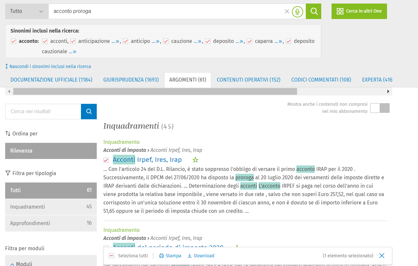This screenshot has height=266, width=418.
Task: Clear the search field with X icon
Action: tap(287, 11)
